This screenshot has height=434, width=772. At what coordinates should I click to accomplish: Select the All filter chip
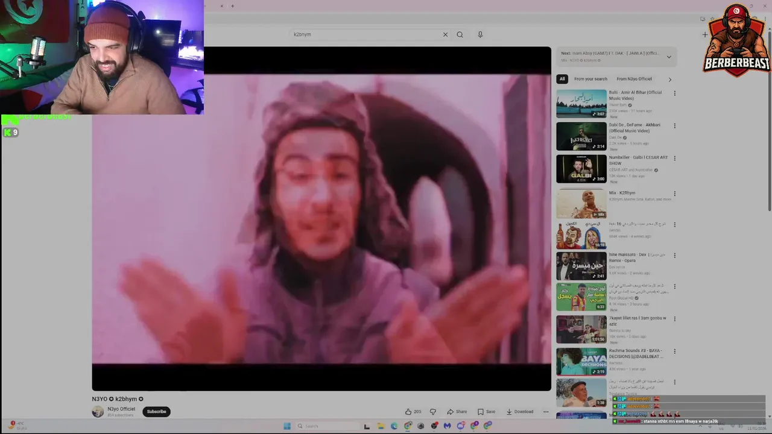coord(562,79)
